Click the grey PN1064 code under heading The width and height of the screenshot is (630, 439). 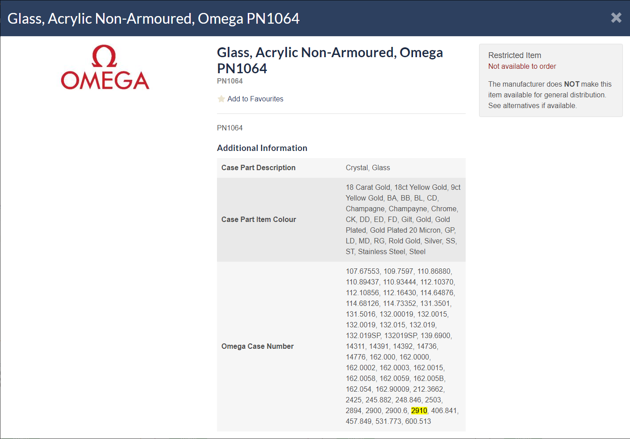coord(229,81)
